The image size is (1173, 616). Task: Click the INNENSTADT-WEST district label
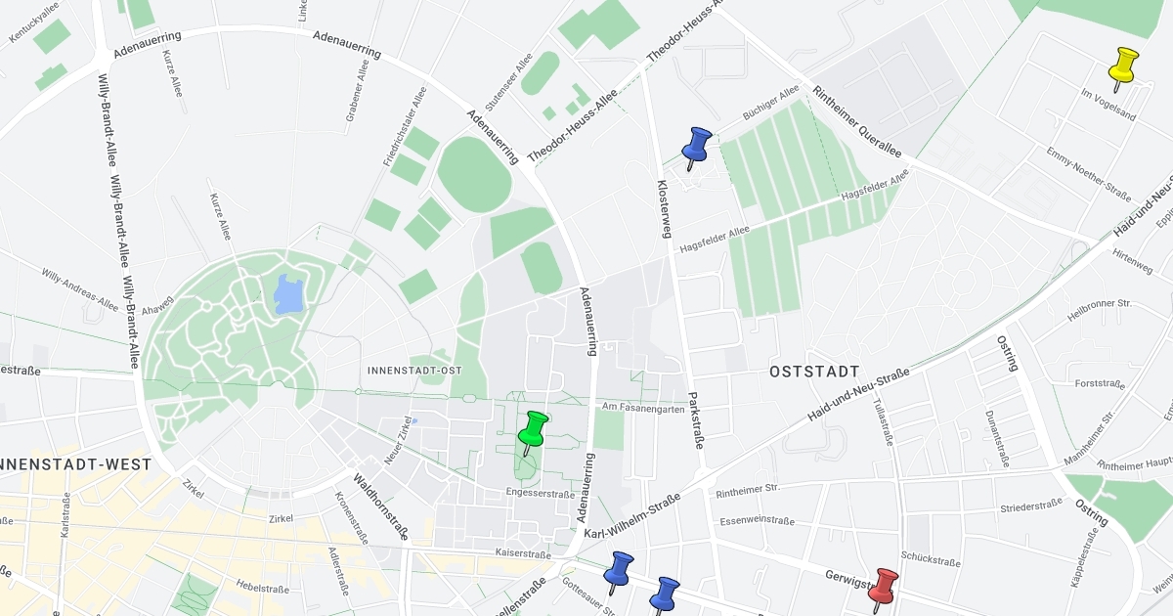click(x=75, y=463)
